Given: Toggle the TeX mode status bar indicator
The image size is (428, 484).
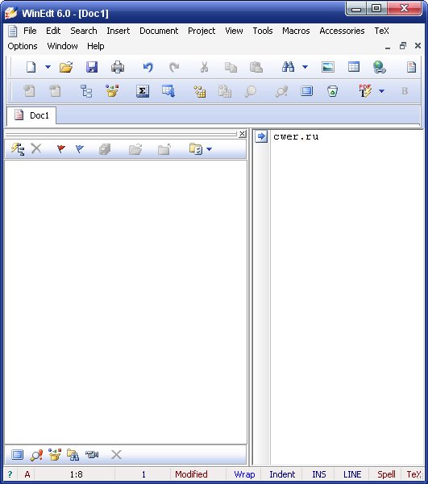Looking at the screenshot, I should [x=413, y=474].
